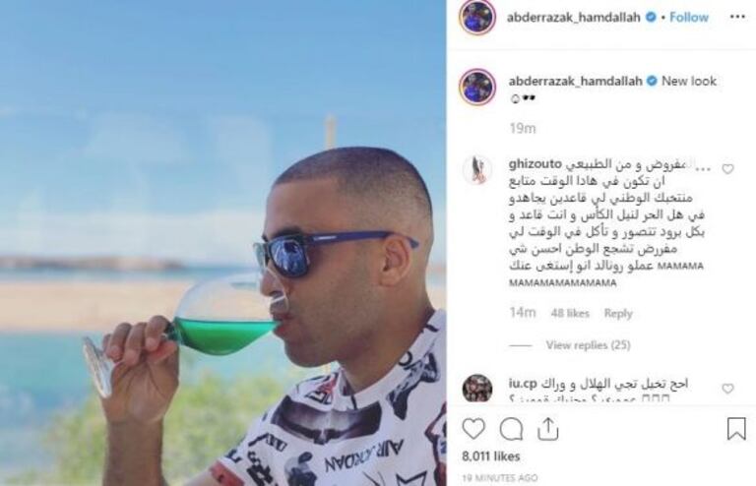
Task: Open the ghizouto username link
Action: pyautogui.click(x=535, y=164)
